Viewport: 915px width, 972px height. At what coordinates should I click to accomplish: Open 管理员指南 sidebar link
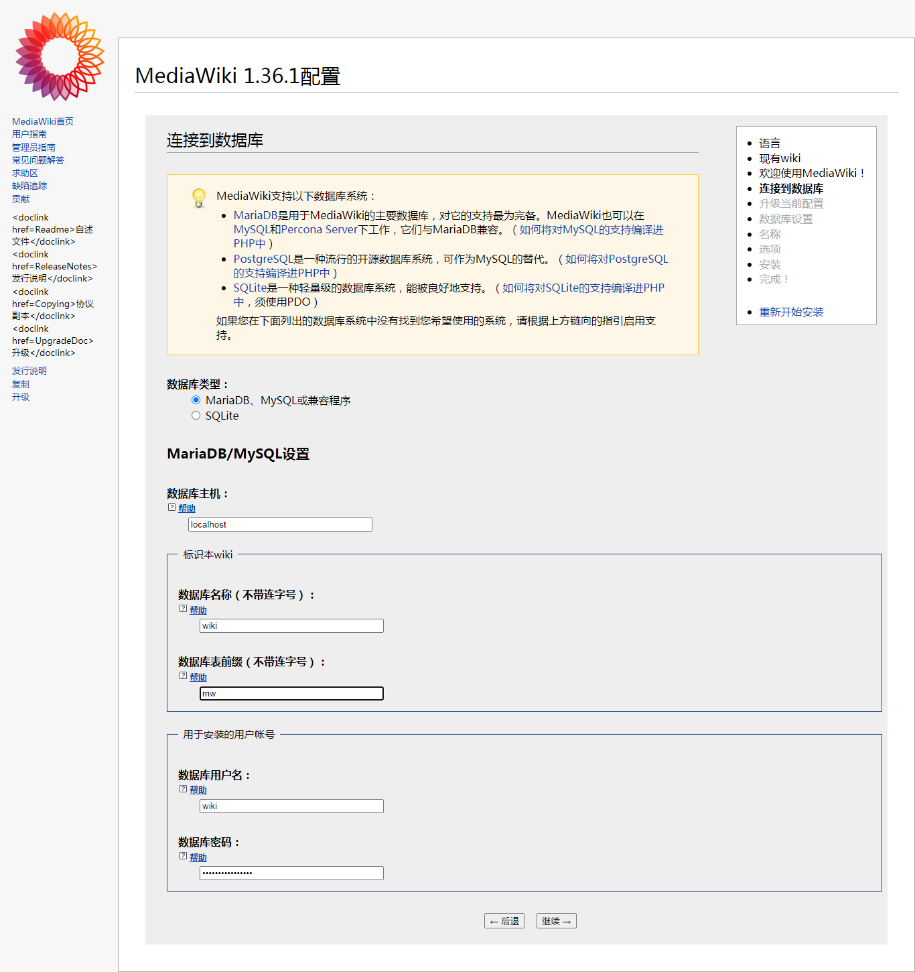pyautogui.click(x=33, y=147)
